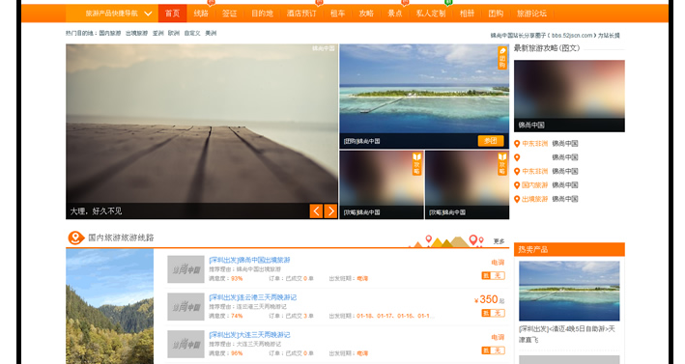
Task: Click the 攻略 book icon on the right blurred tile
Action: point(502,164)
